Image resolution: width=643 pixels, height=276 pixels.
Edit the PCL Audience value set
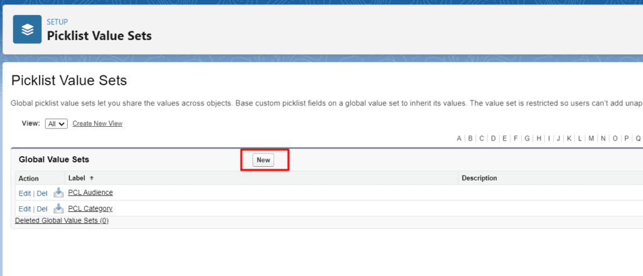(x=24, y=193)
